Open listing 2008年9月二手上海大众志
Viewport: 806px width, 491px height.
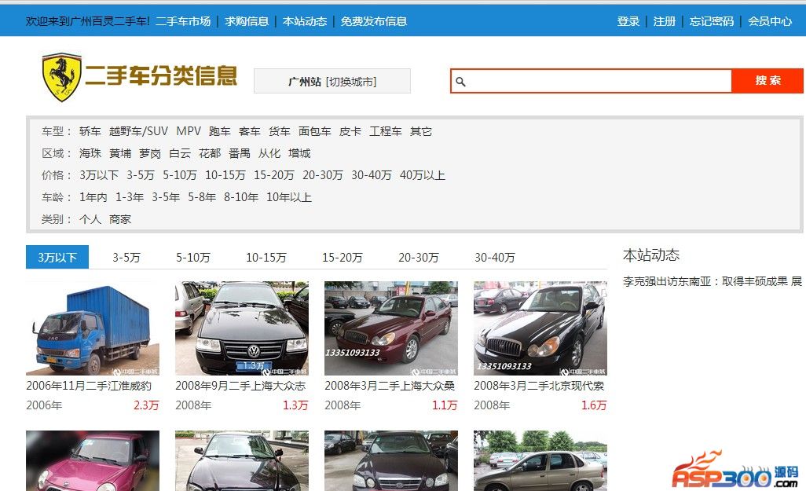(240, 386)
